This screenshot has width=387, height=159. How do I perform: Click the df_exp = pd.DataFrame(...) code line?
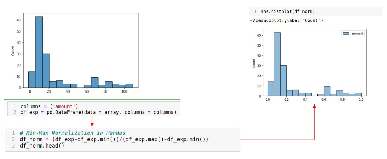click(x=98, y=113)
